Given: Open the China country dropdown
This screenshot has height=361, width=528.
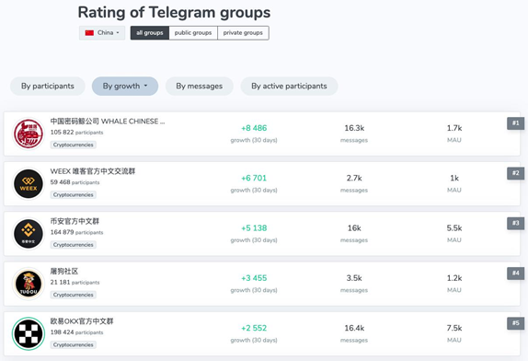Looking at the screenshot, I should pos(102,33).
